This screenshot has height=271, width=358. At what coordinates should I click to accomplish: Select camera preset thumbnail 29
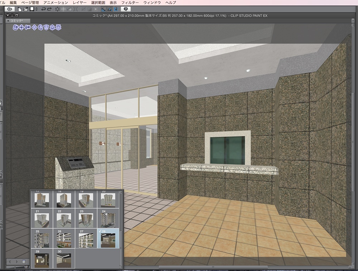coord(42,258)
